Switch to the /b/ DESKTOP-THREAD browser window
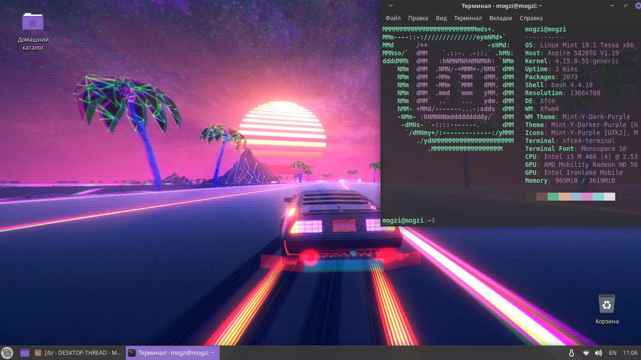 (x=78, y=353)
